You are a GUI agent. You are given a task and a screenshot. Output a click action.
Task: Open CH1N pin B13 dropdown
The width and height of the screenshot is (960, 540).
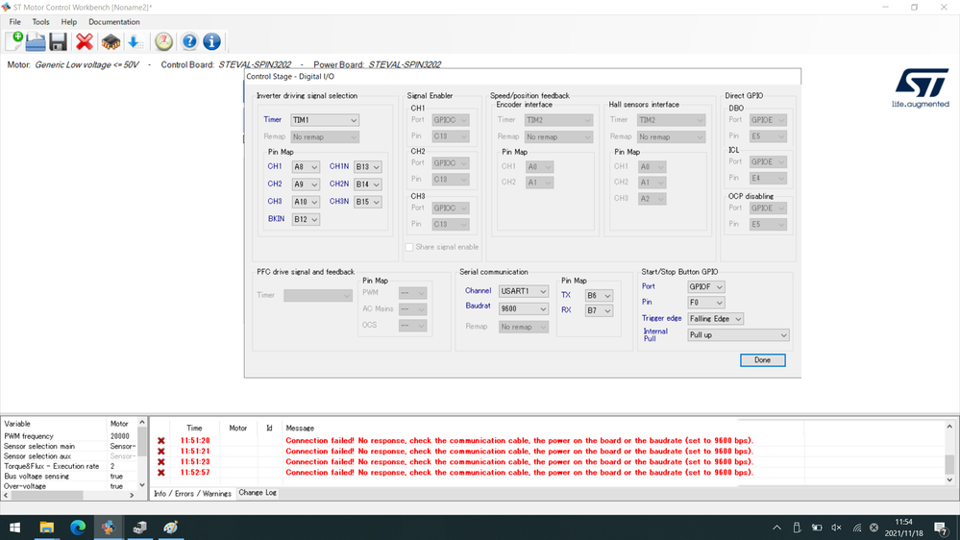point(367,166)
